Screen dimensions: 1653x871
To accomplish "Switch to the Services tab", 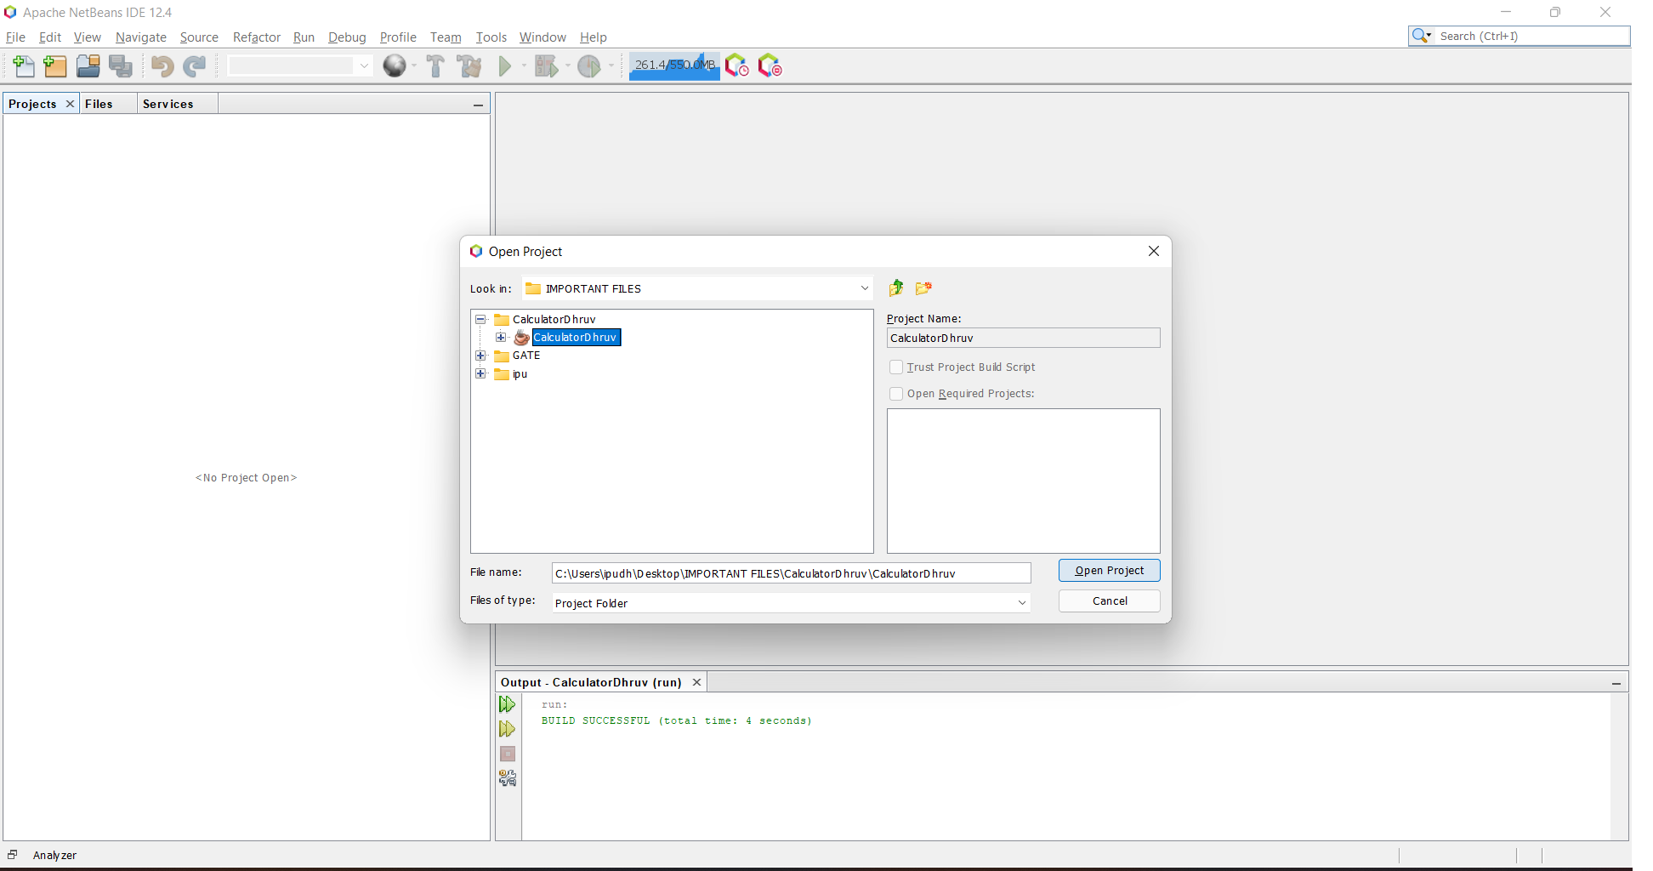I will coord(168,103).
